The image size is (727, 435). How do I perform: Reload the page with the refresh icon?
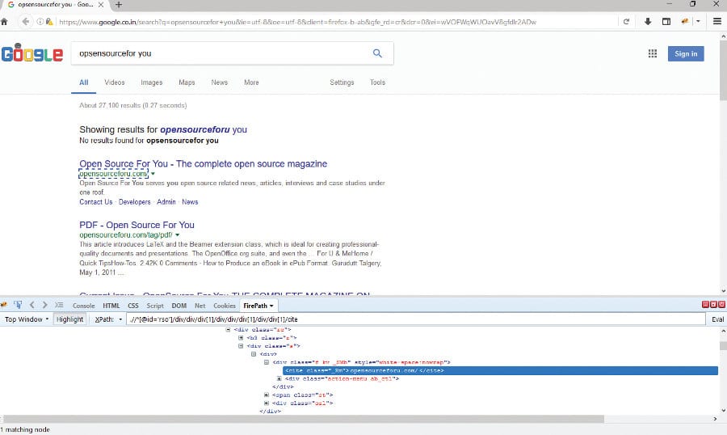tap(626, 21)
